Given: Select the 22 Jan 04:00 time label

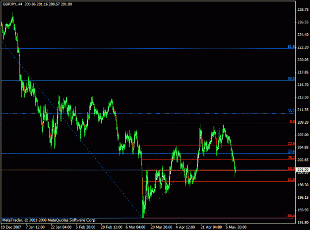Looking at the screenshot, I should 61,227.
